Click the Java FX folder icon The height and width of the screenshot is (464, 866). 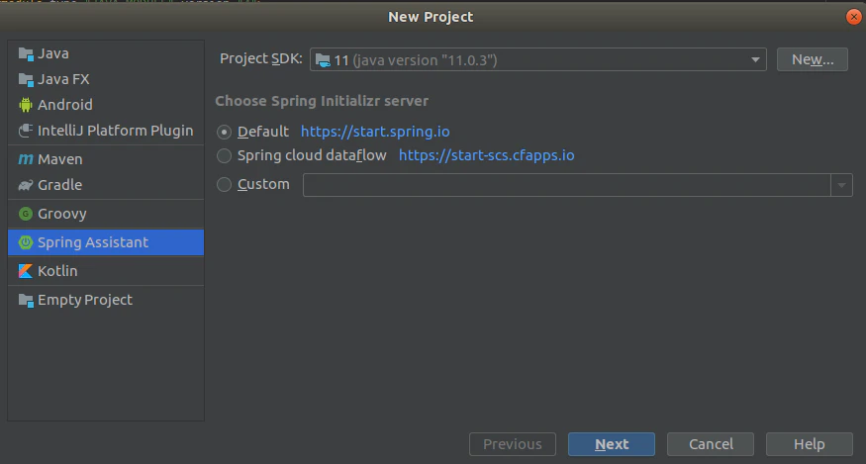coord(26,79)
